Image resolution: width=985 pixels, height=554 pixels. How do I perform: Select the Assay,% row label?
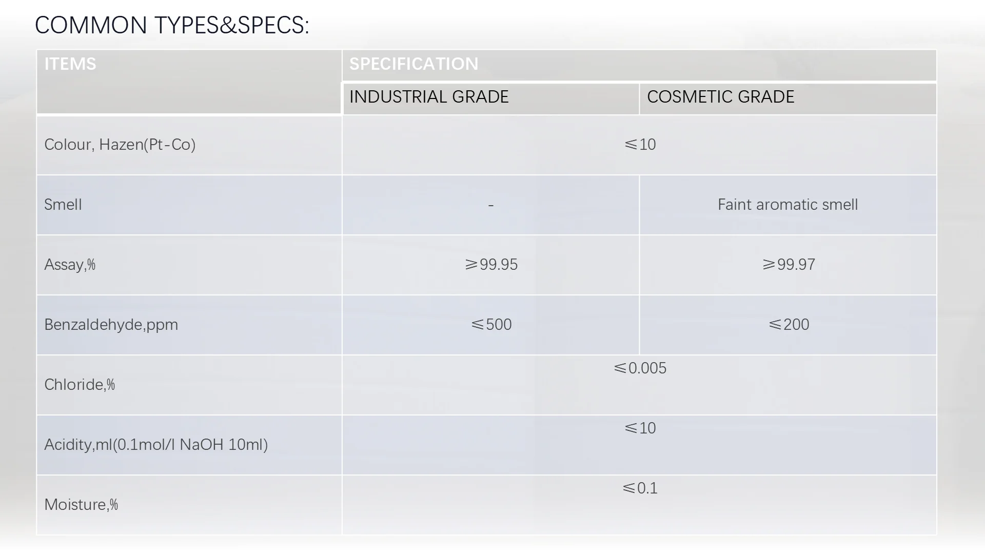coord(70,265)
